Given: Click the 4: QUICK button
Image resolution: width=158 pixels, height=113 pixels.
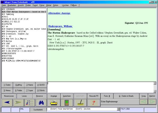Looking at the screenshot, I should click(x=41, y=85).
